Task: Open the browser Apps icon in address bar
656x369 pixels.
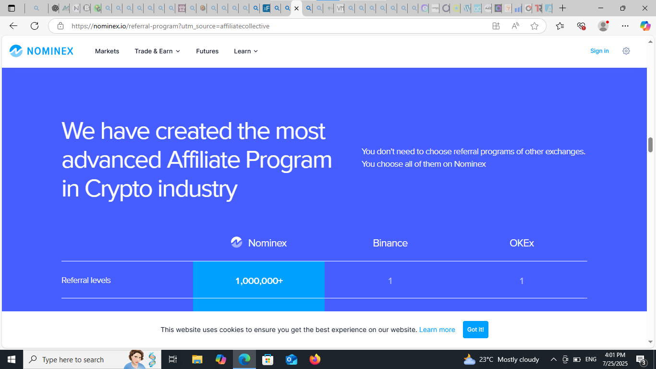Action: (496, 26)
